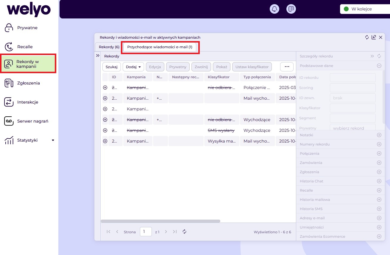
Task: Expand the Notatki section
Action: [x=379, y=135]
